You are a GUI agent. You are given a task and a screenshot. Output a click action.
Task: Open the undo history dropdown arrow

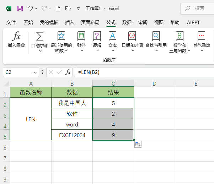pyautogui.click(x=36, y=9)
